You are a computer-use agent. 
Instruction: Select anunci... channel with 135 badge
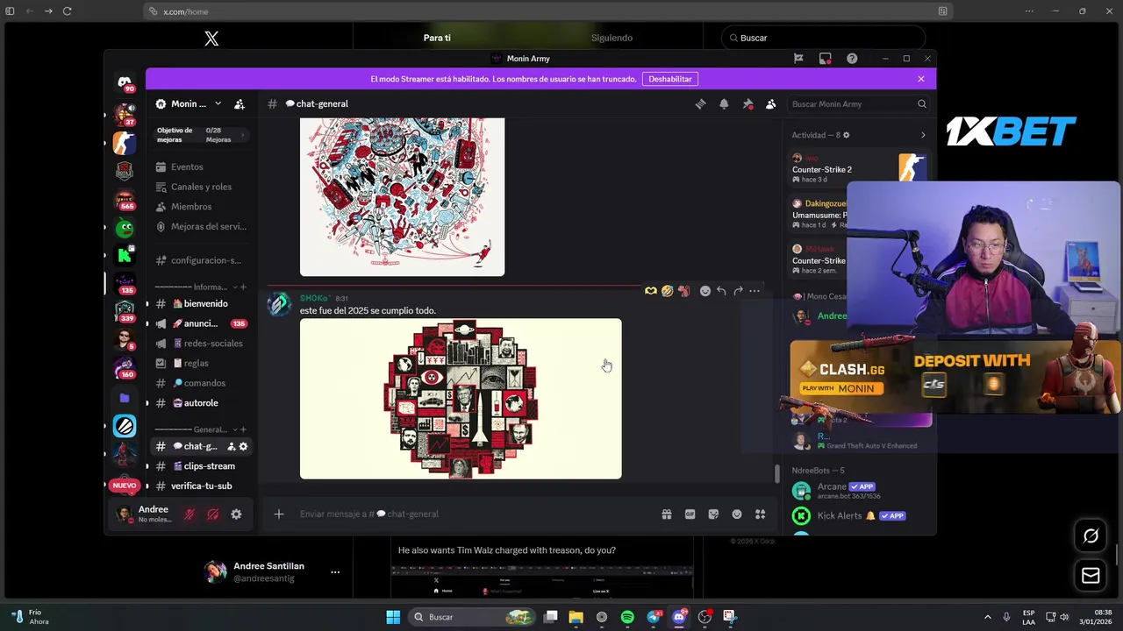click(x=201, y=323)
